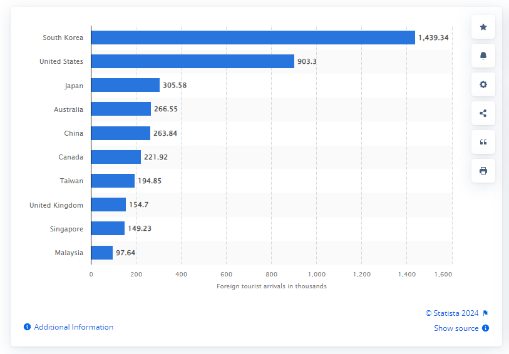The image size is (509, 354).
Task: Select the China bar
Action: 121,133
